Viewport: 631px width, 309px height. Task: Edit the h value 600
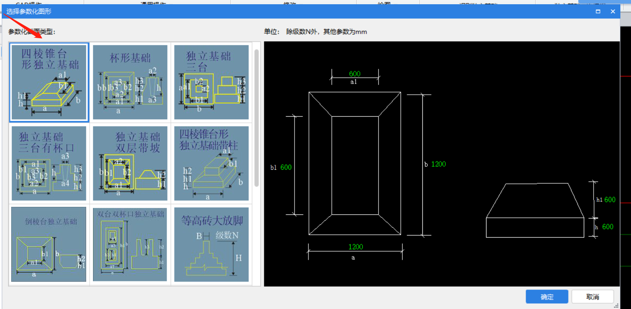(x=608, y=227)
